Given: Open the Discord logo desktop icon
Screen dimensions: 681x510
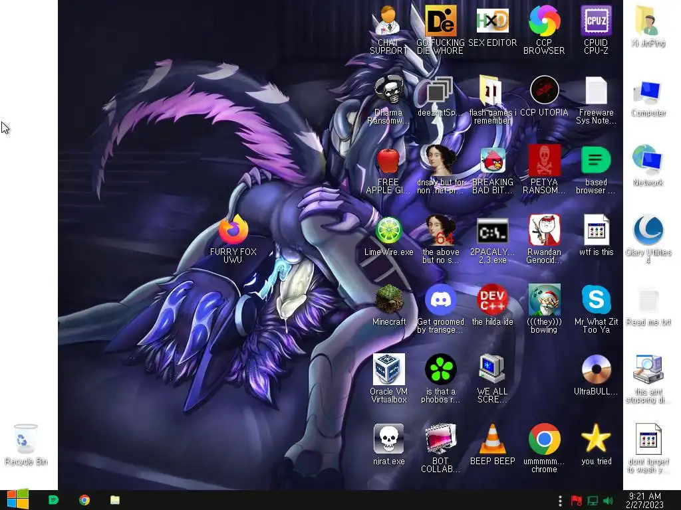Looking at the screenshot, I should click(440, 309).
